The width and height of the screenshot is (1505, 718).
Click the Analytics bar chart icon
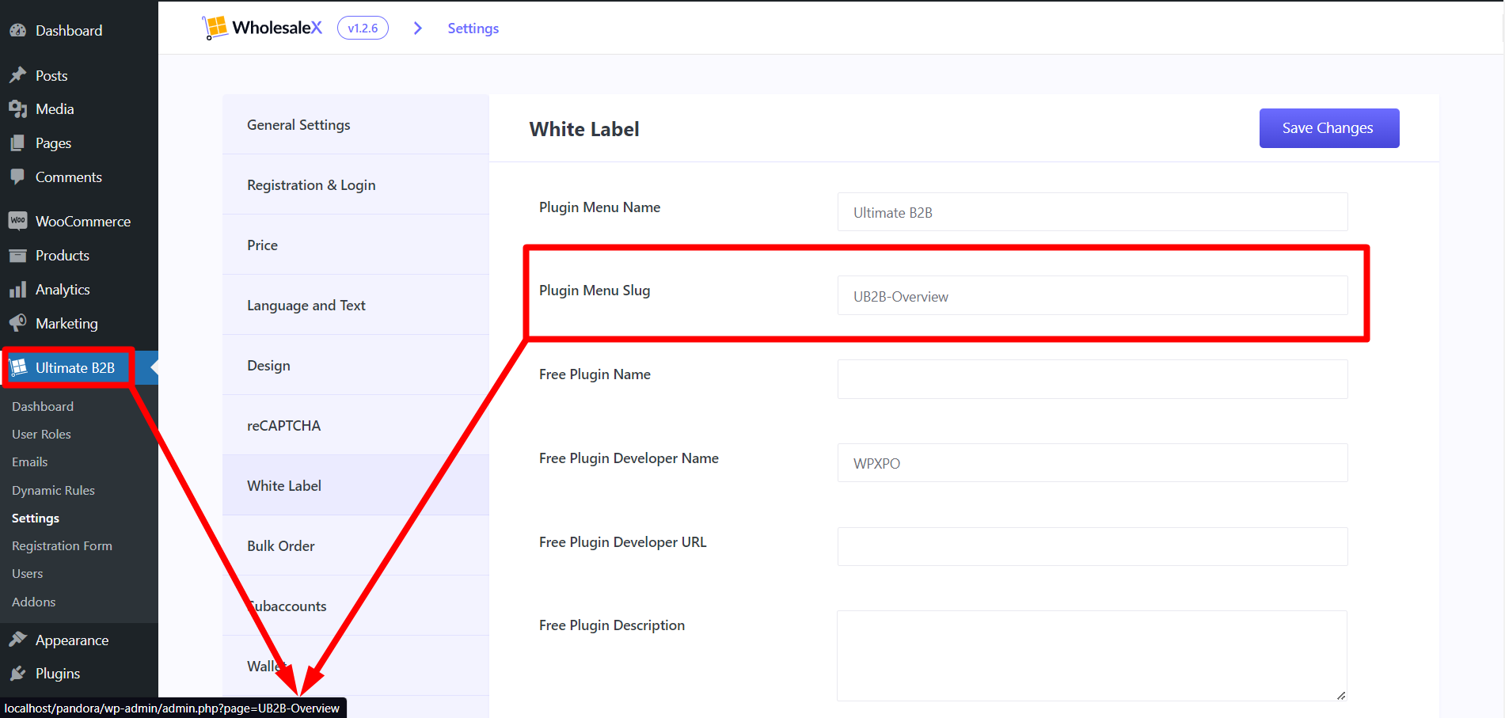click(18, 290)
